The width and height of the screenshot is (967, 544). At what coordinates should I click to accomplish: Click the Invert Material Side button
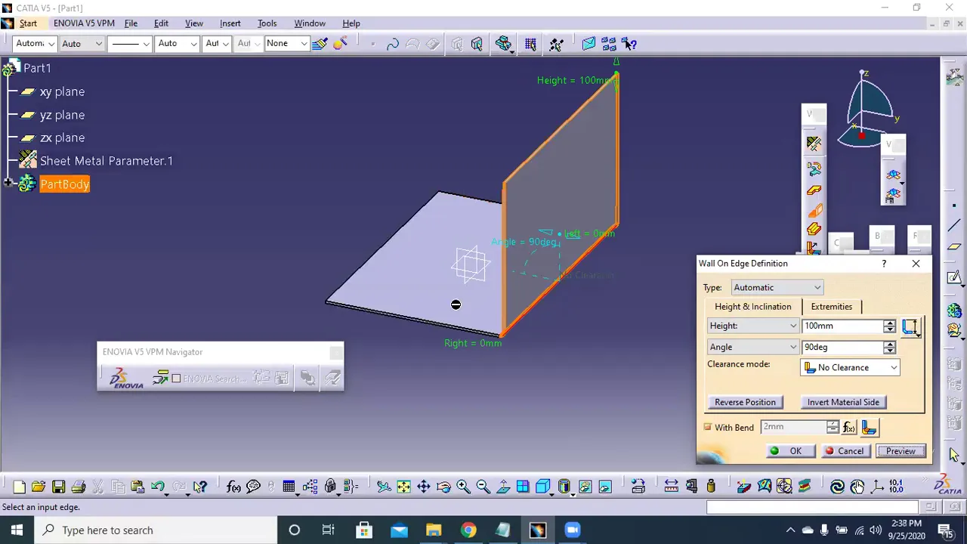click(843, 402)
